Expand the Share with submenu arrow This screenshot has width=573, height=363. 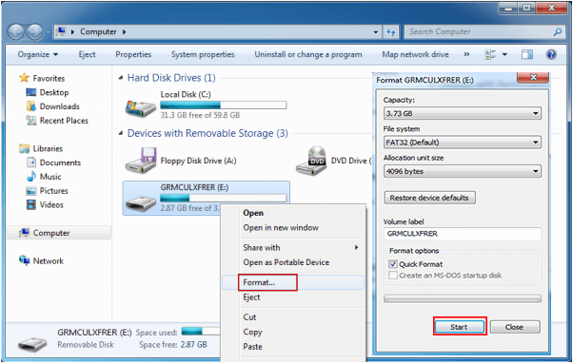pyautogui.click(x=356, y=247)
